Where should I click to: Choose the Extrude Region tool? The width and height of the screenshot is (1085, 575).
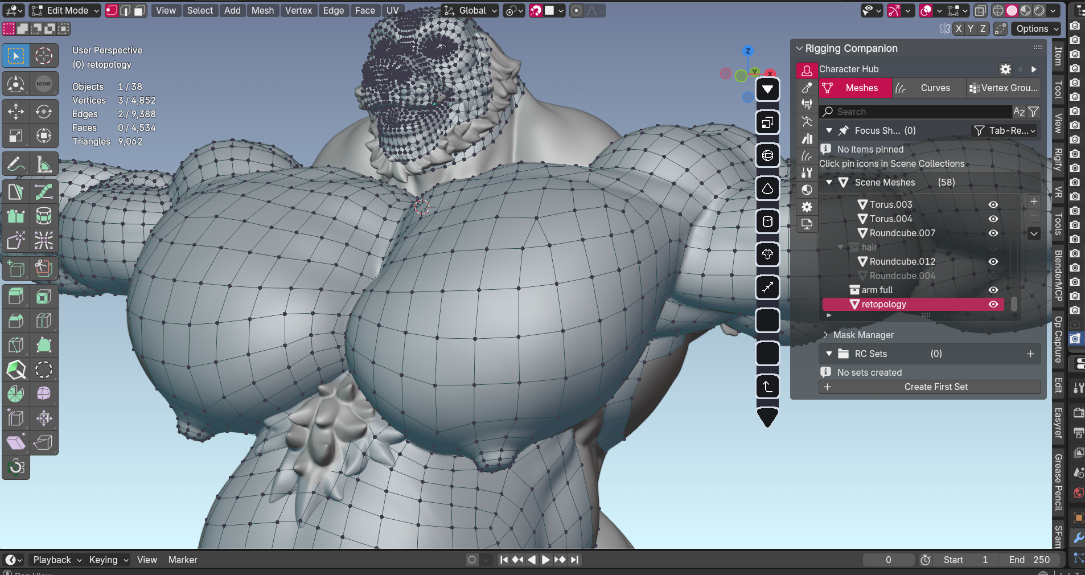point(16,297)
